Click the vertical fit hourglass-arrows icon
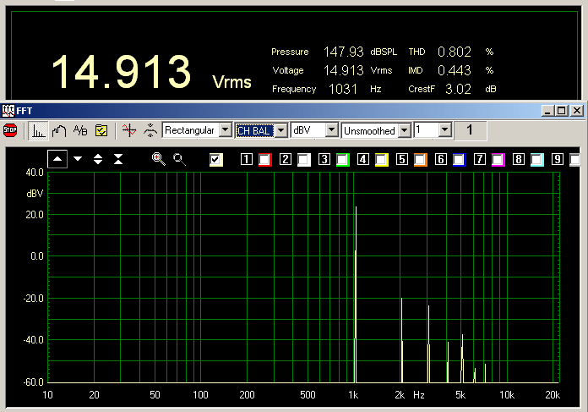 pyautogui.click(x=118, y=159)
